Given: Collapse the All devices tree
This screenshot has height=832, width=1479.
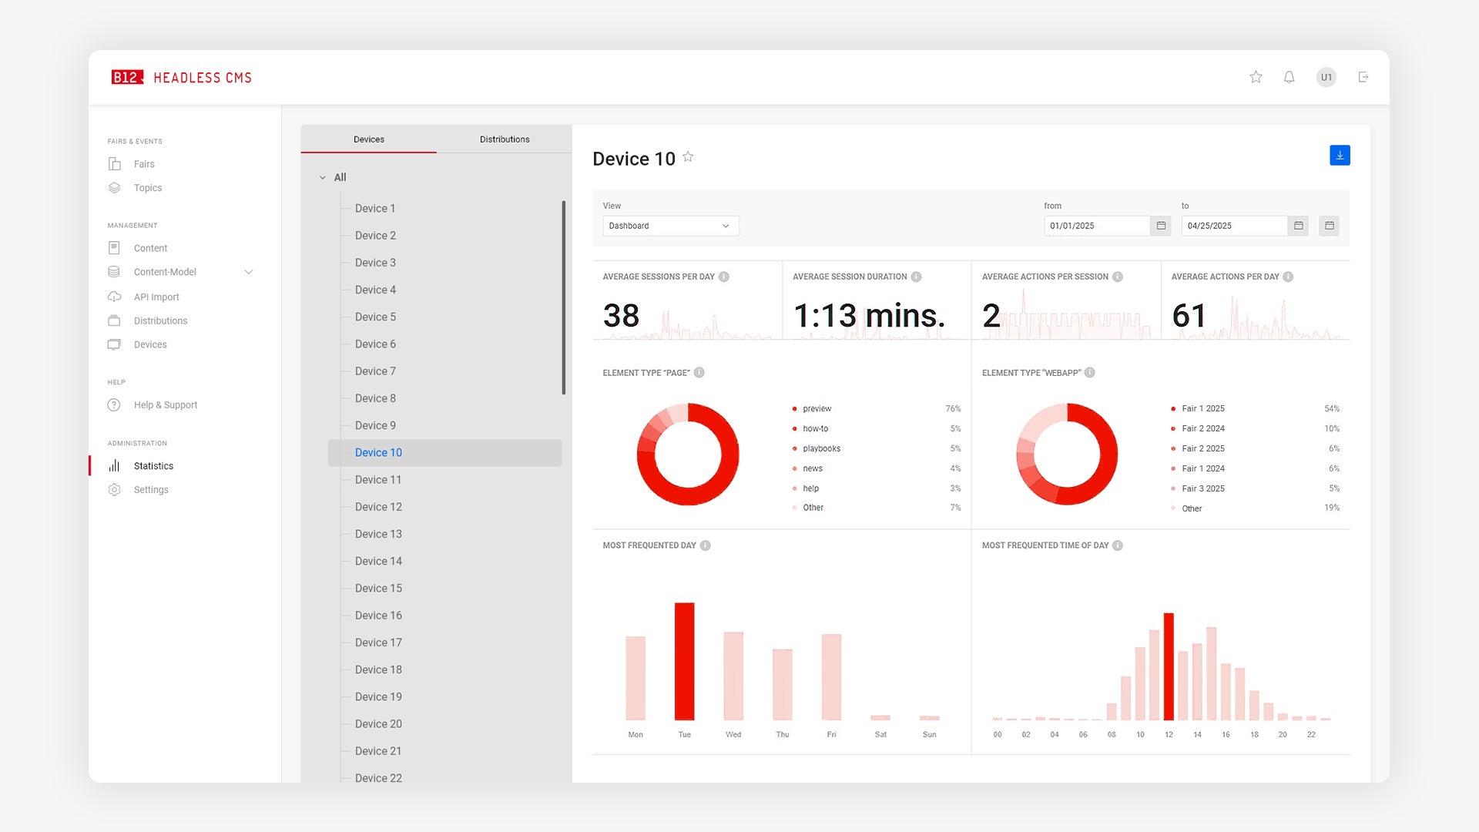Looking at the screenshot, I should tap(323, 177).
